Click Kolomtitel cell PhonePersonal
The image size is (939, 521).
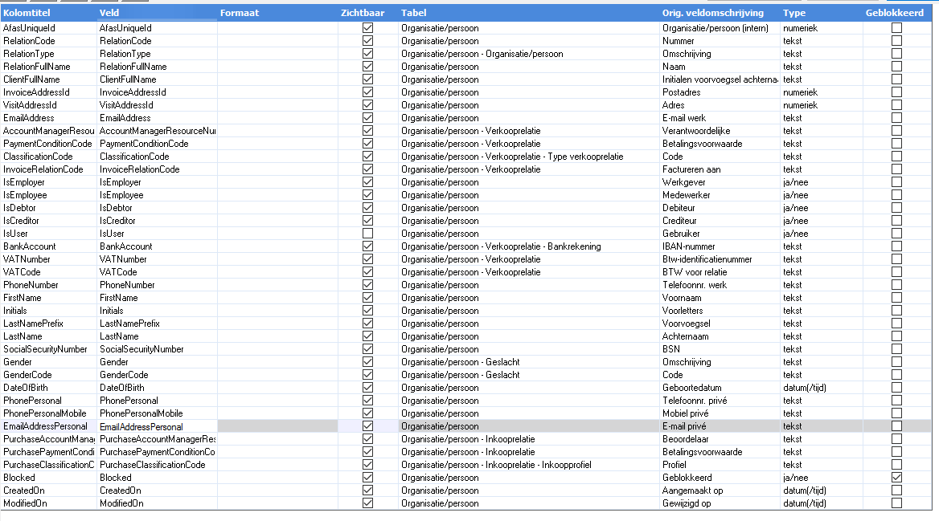[x=48, y=401]
